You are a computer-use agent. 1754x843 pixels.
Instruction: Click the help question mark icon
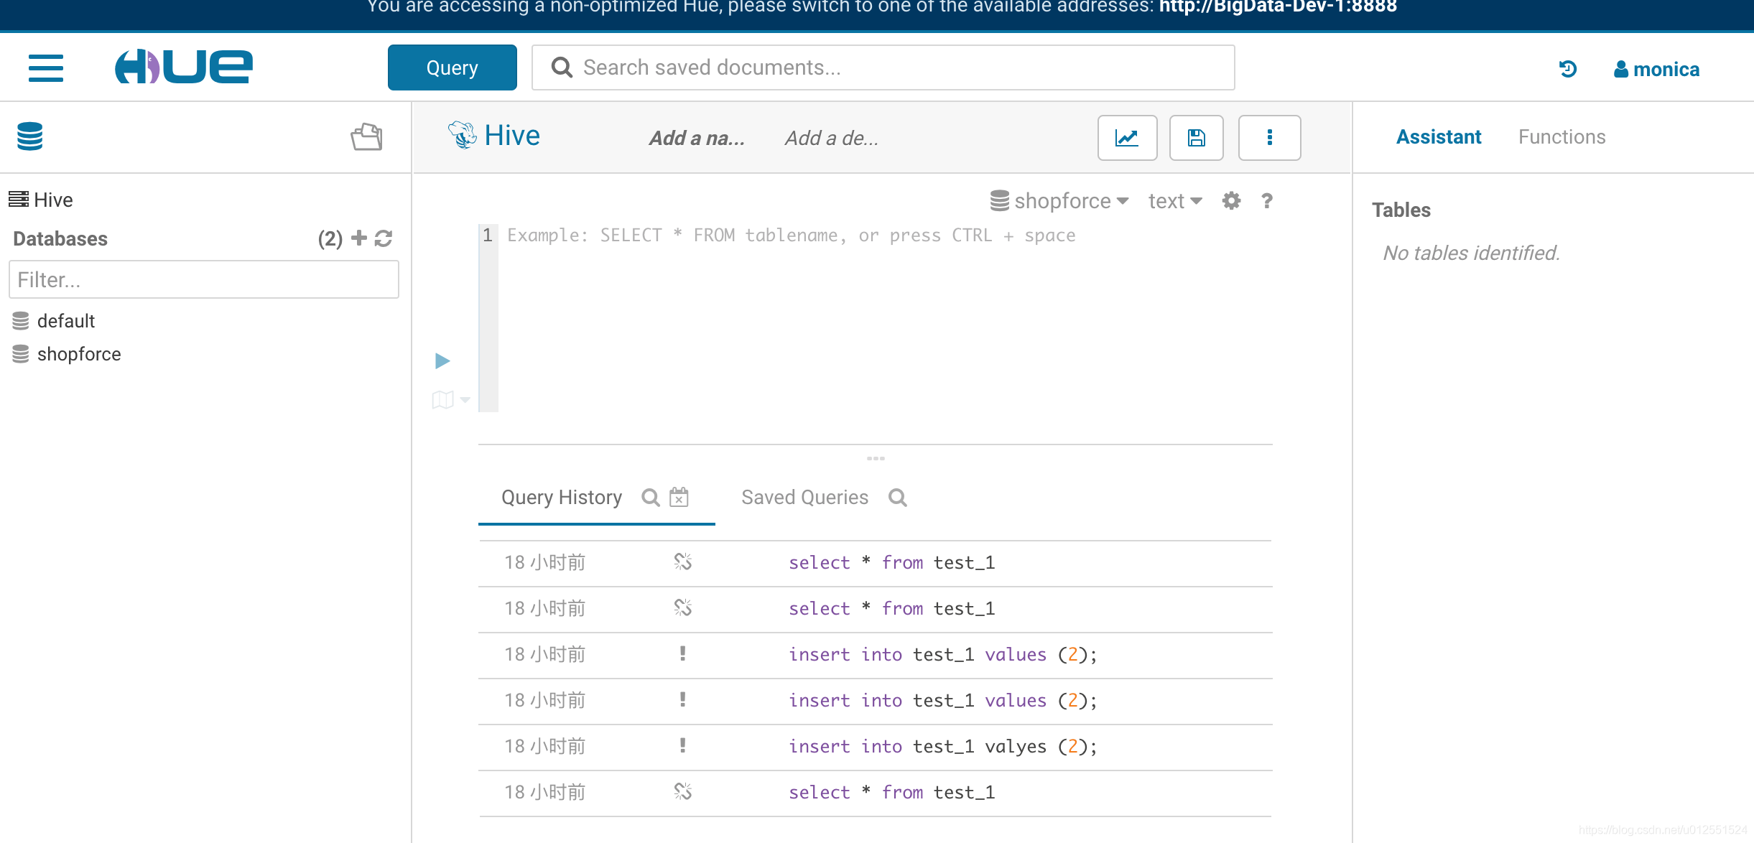pyautogui.click(x=1266, y=201)
